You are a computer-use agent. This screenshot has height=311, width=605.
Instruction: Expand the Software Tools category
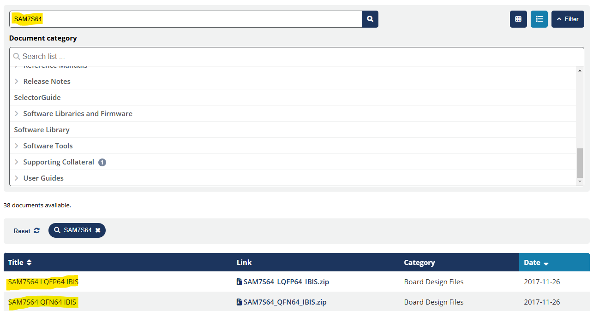tap(17, 146)
